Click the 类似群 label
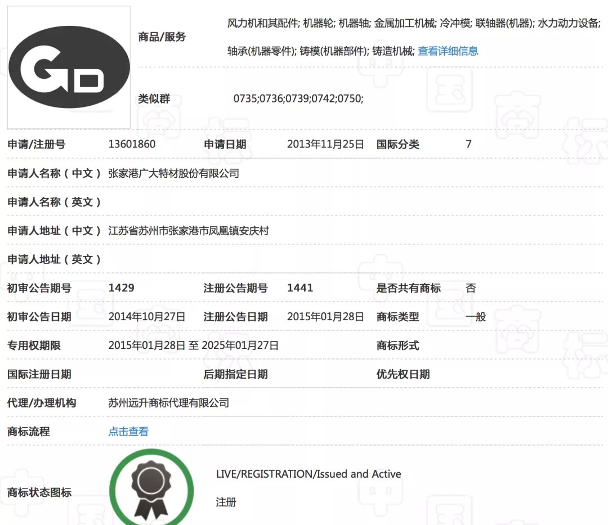Viewport: 608px width, 525px height. click(x=154, y=99)
